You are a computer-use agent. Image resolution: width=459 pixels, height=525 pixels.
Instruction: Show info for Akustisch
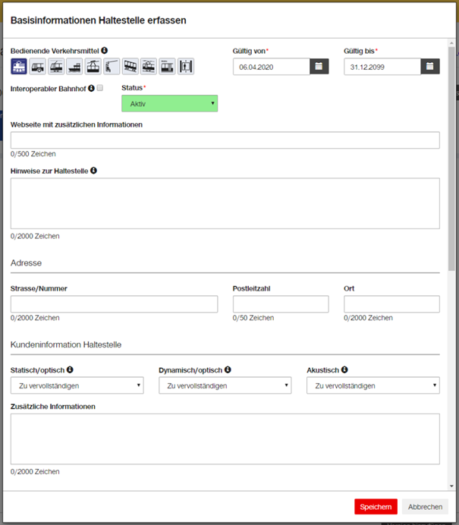point(344,369)
